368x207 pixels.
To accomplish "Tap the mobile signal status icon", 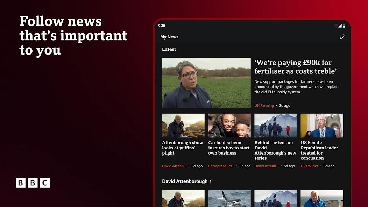I will 340,26.
